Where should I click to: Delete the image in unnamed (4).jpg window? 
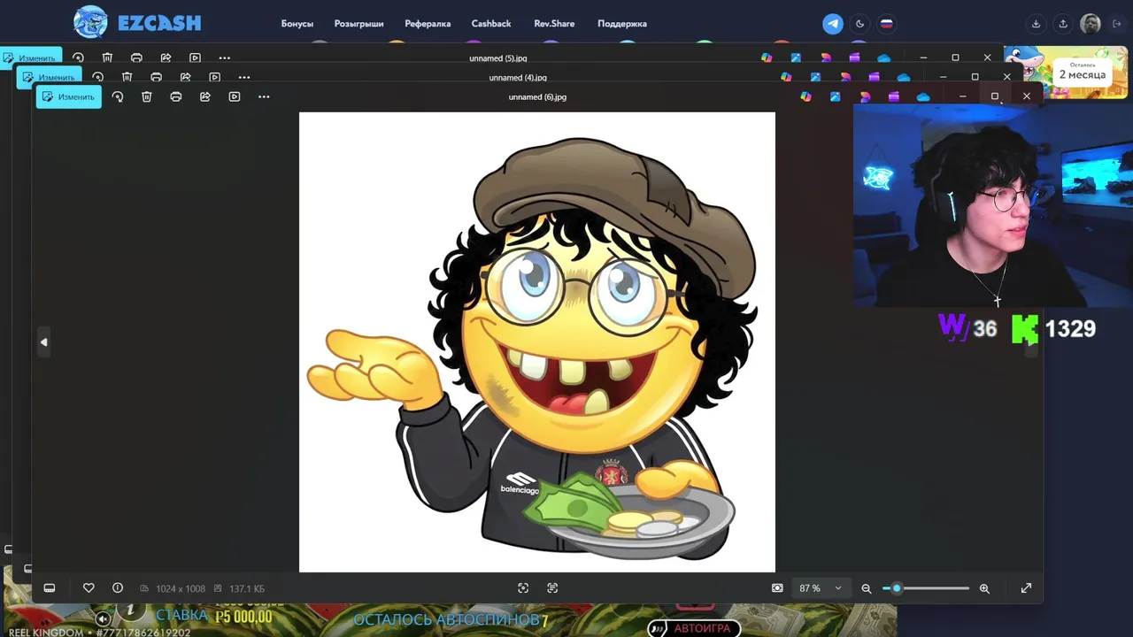click(x=127, y=78)
